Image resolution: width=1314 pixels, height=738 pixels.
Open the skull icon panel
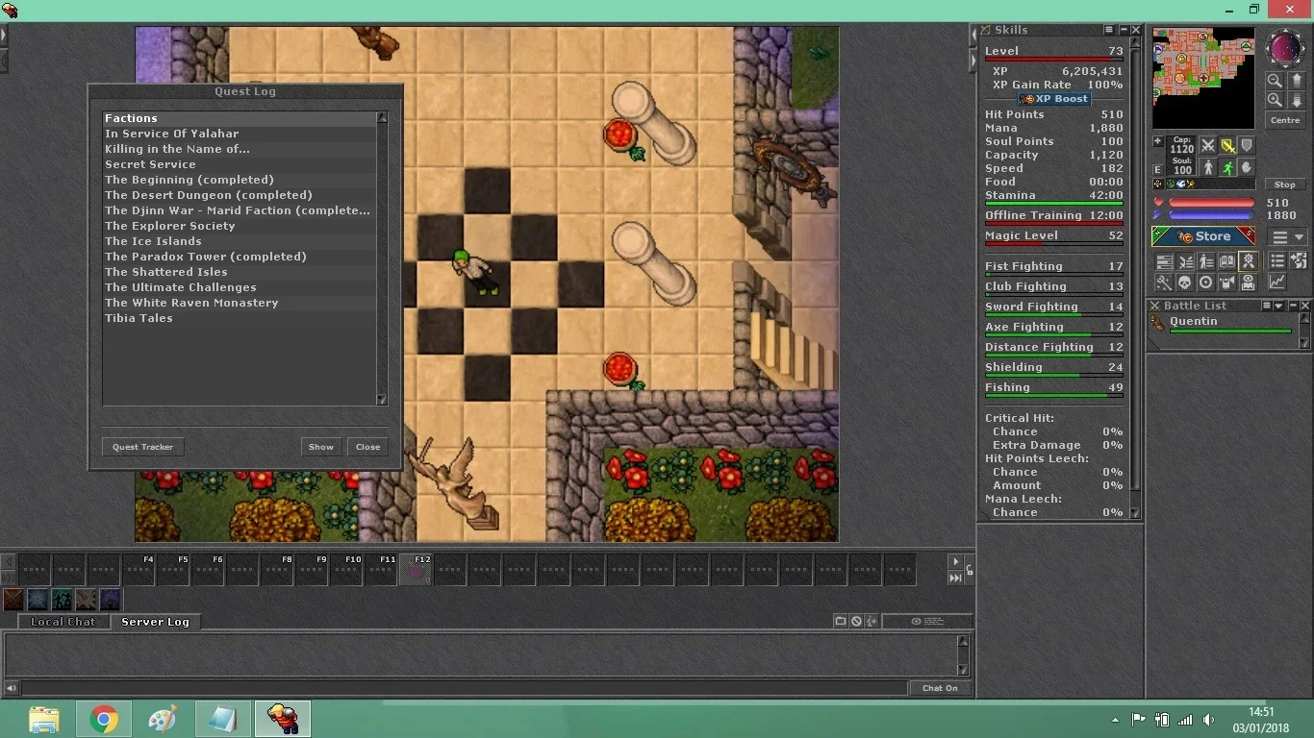(1185, 283)
